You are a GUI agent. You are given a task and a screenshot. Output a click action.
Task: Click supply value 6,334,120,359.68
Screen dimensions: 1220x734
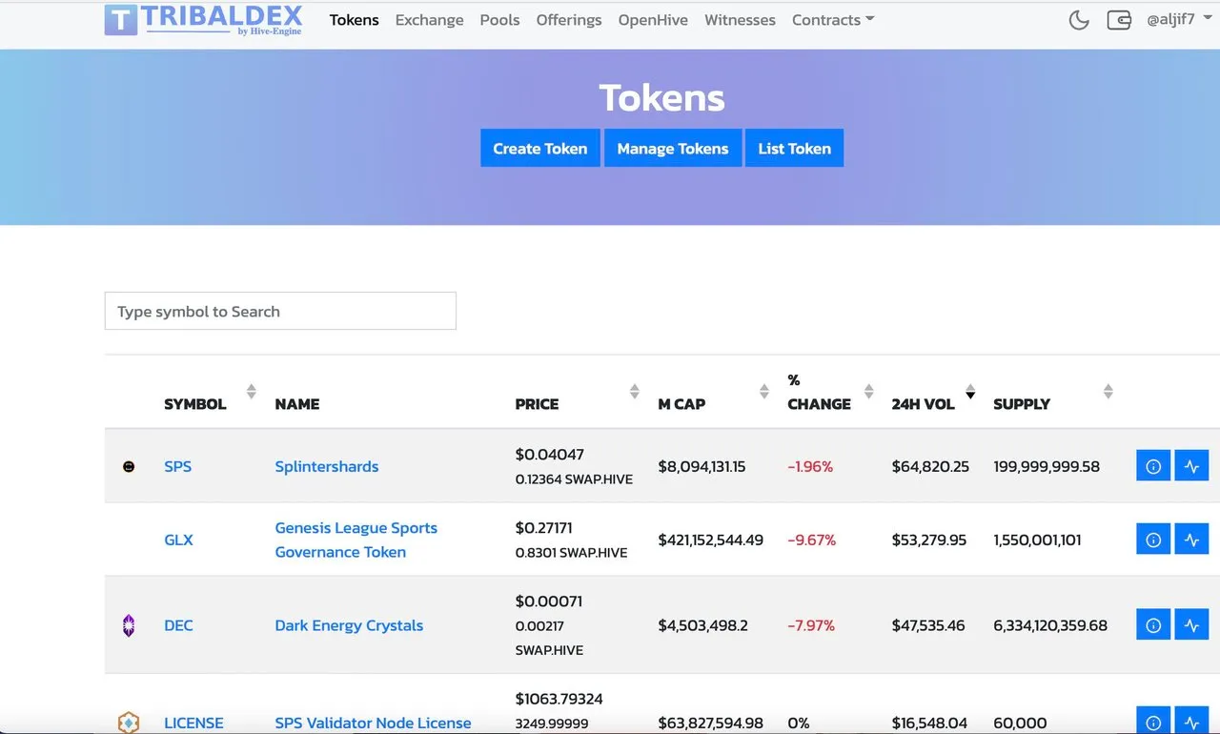point(1050,625)
